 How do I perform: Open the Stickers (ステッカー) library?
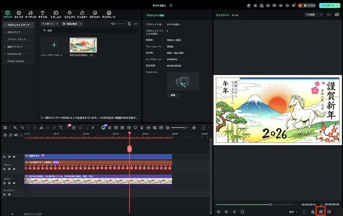coord(95,14)
